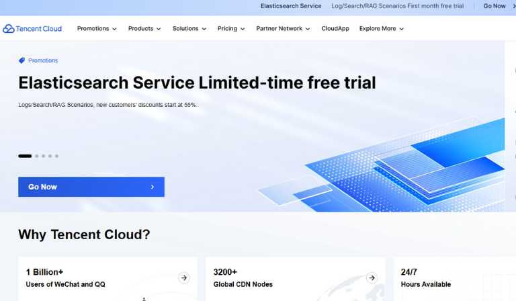Open the Global CDN Nodes card
The height and width of the screenshot is (301, 516).
click(x=296, y=279)
